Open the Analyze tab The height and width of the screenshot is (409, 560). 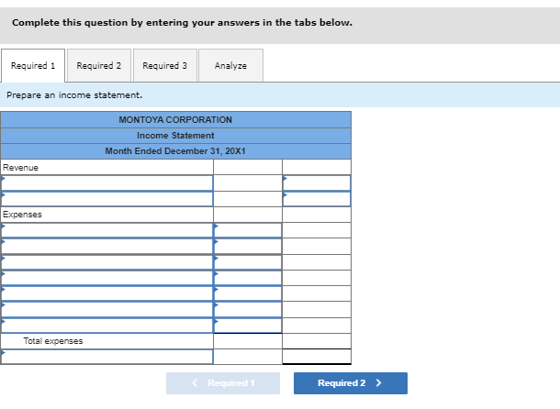(x=230, y=66)
